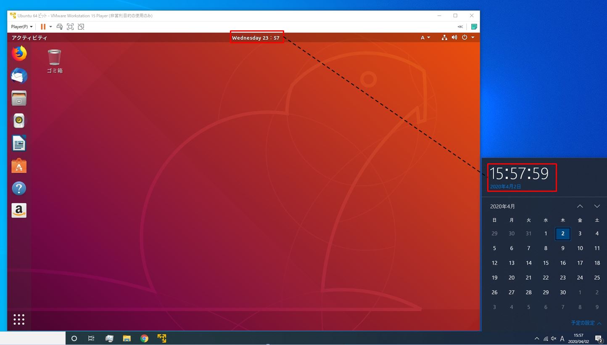The height and width of the screenshot is (345, 607).
Task: Open LibreOffice Writer from the dock
Action: (19, 143)
